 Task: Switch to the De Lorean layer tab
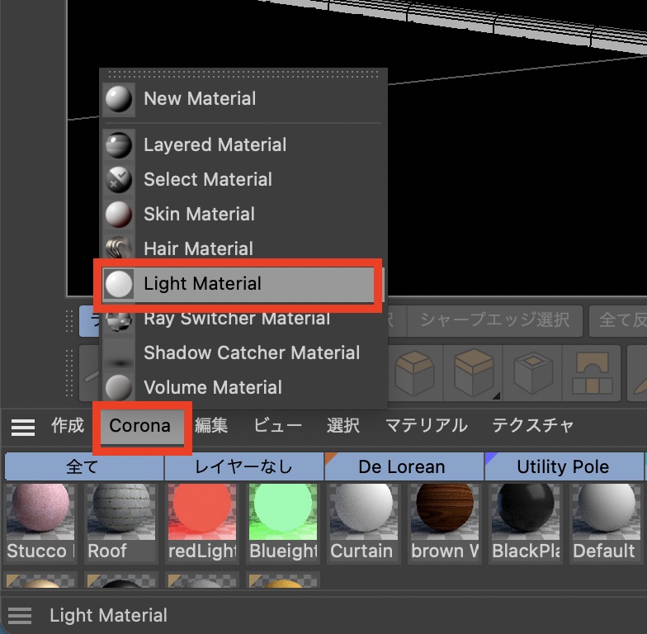(404, 467)
